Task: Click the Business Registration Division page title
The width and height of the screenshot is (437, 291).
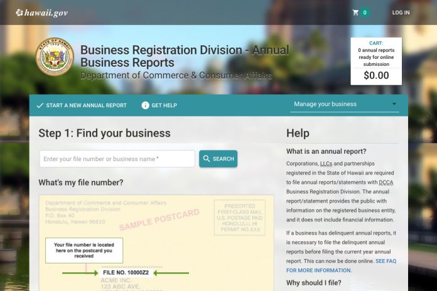Action: (185, 56)
